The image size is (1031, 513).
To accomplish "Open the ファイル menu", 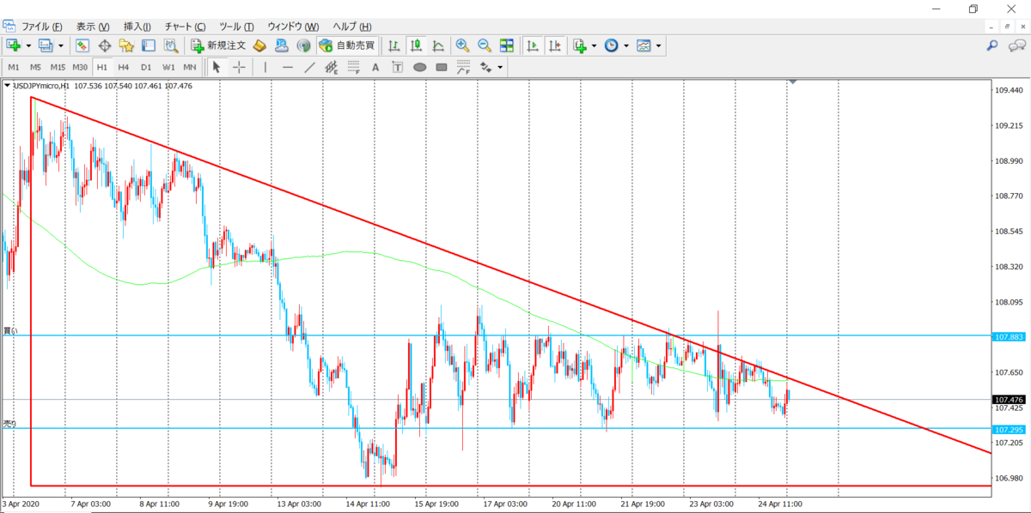I will tap(41, 27).
